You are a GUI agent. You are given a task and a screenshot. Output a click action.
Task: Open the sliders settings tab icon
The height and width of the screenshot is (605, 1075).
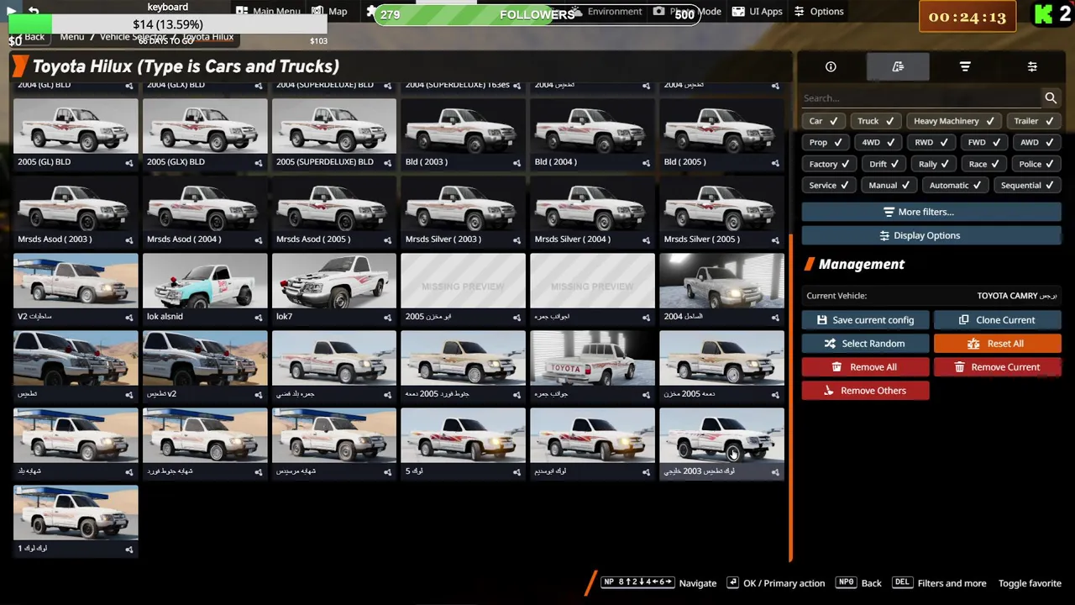[1032, 67]
